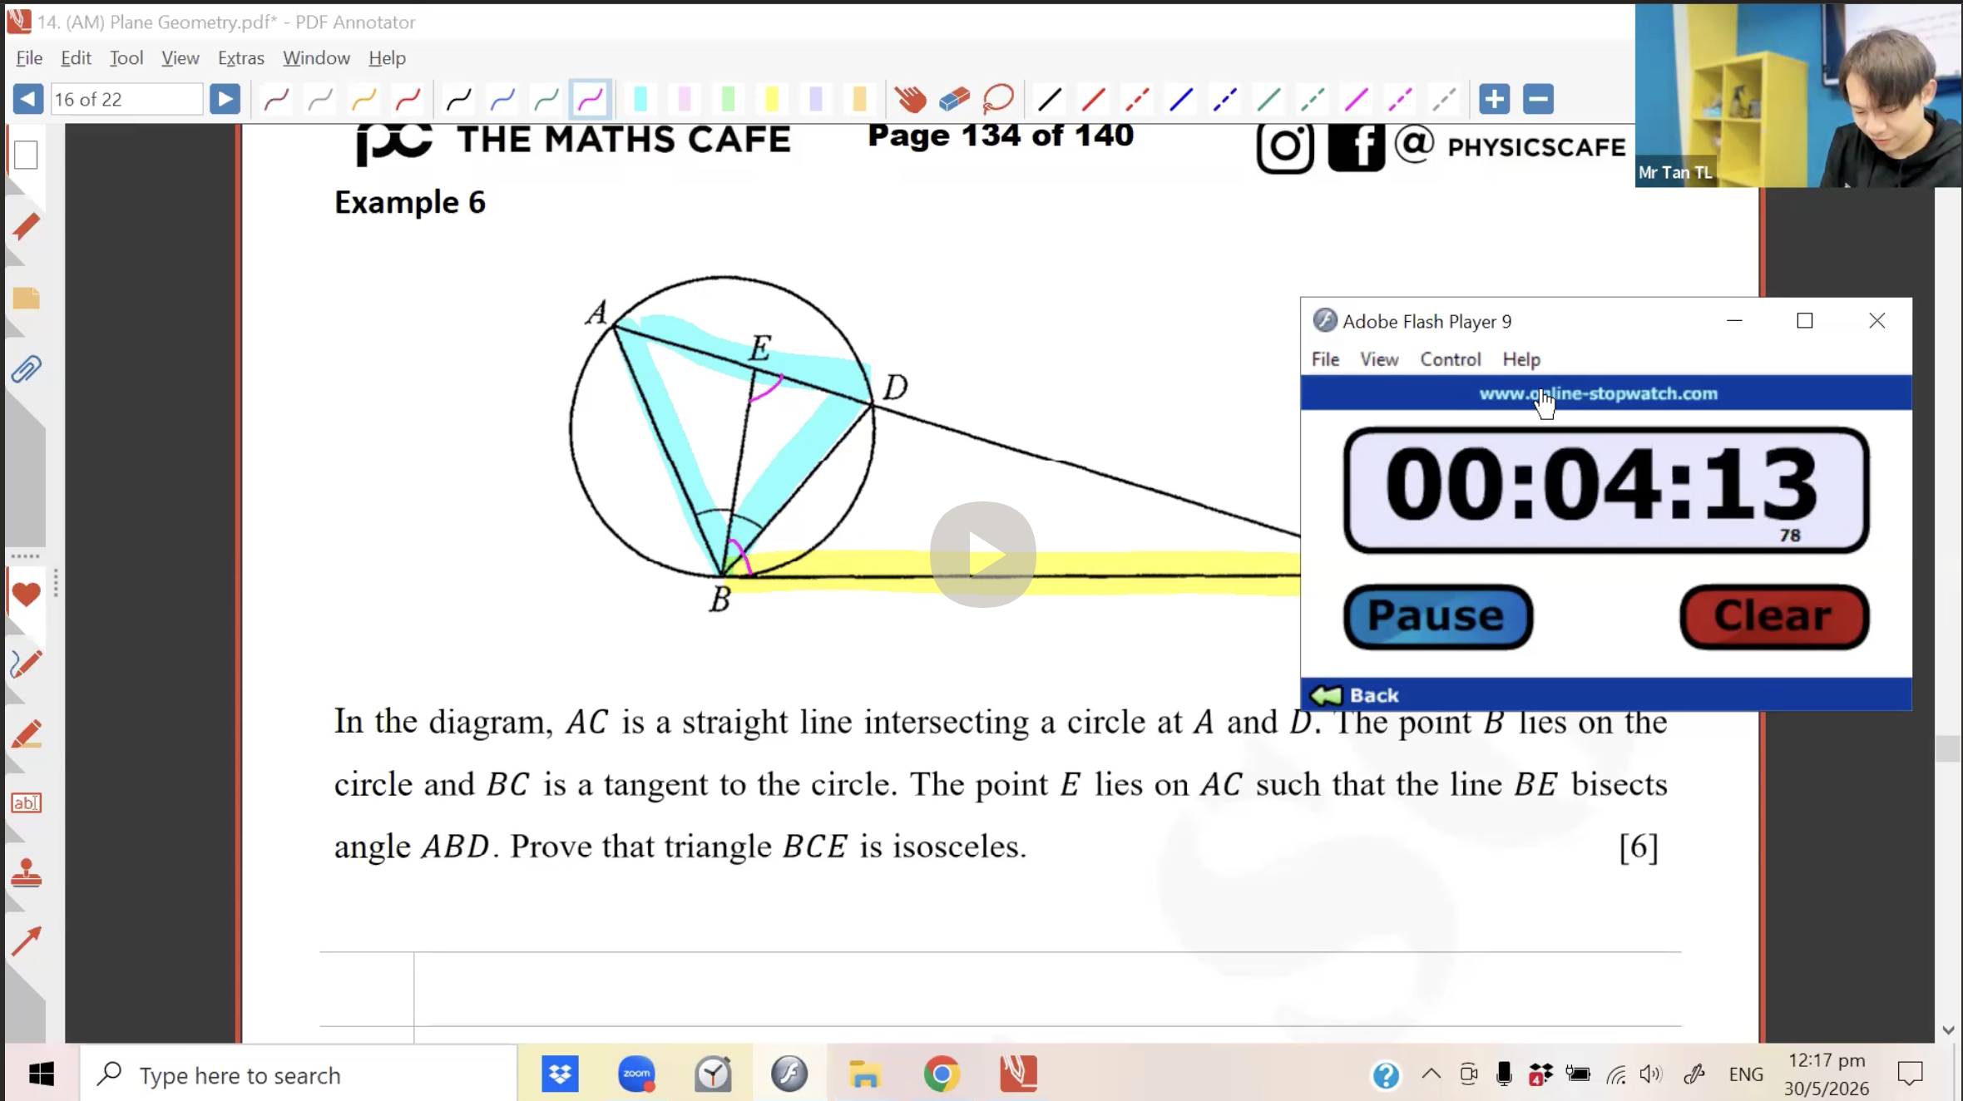Go to previous page with the left arrow
Image resolution: width=1963 pixels, height=1101 pixels.
pos(27,100)
